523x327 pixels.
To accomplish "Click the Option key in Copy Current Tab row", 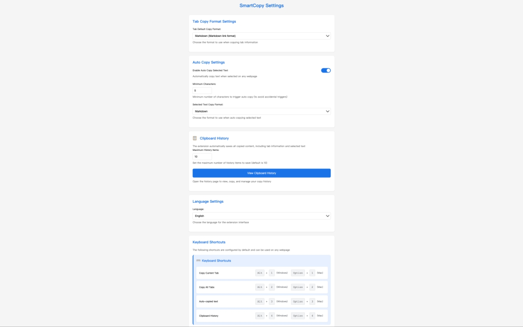I will [298, 273].
